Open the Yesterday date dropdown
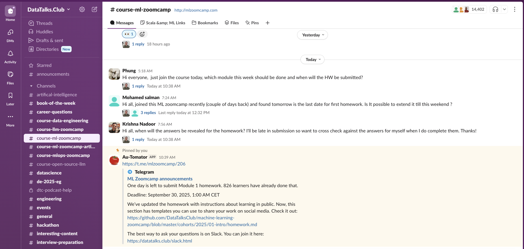This screenshot has width=524, height=249. coord(312,35)
